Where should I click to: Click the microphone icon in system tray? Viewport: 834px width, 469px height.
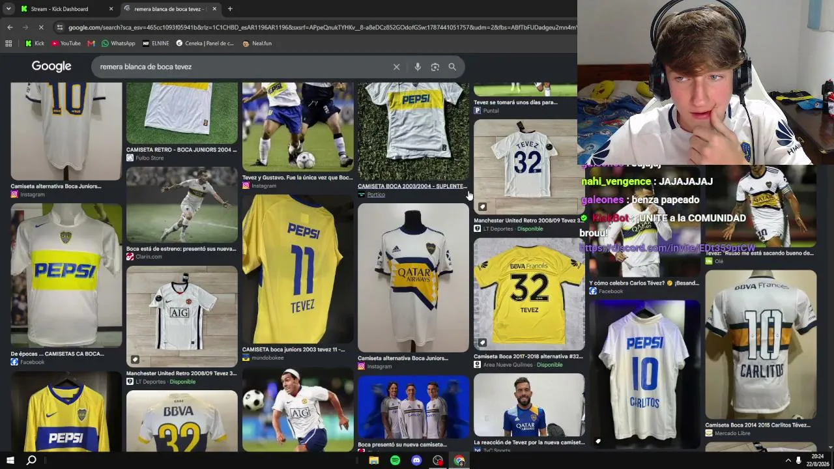click(799, 461)
